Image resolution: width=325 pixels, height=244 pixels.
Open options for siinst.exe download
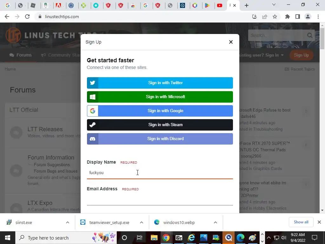(x=68, y=222)
